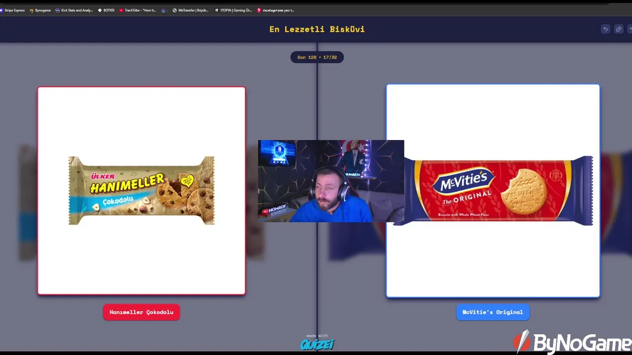This screenshot has width=632, height=355.
Task: Open the BOTRIX bookmark
Action: tap(106, 10)
